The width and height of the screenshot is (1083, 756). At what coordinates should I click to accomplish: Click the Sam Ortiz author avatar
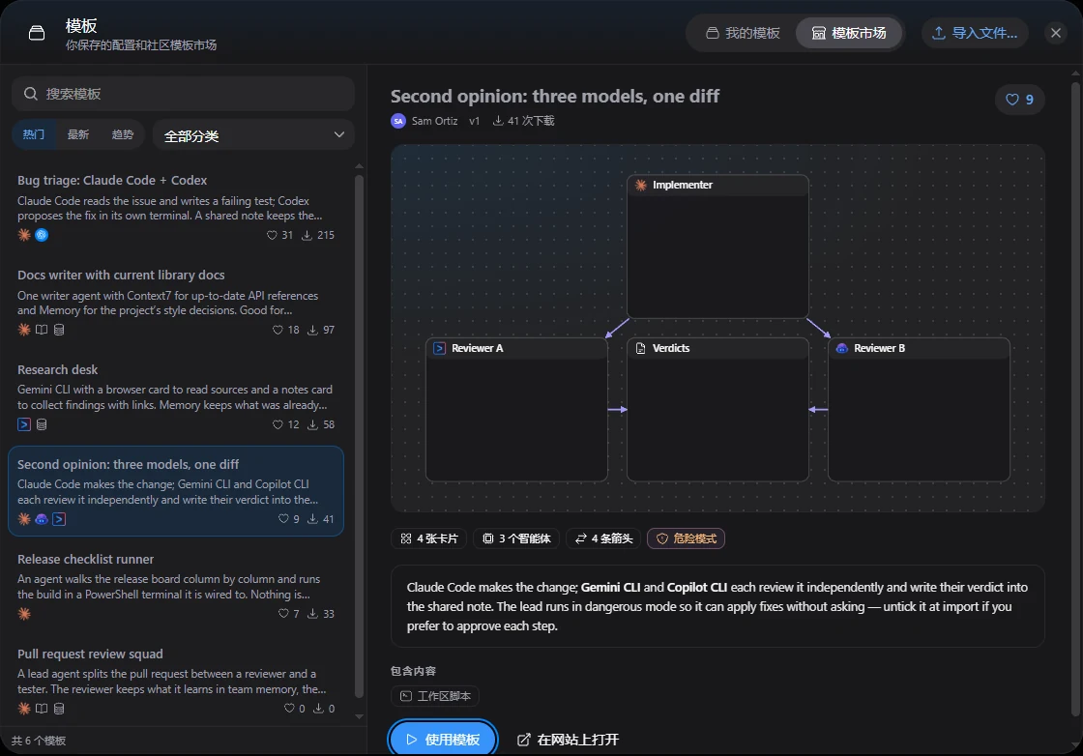pos(398,121)
